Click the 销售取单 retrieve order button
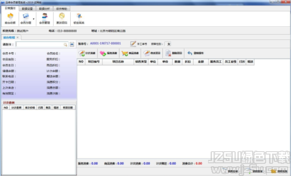This screenshot has width=291, height=176. (255, 171)
